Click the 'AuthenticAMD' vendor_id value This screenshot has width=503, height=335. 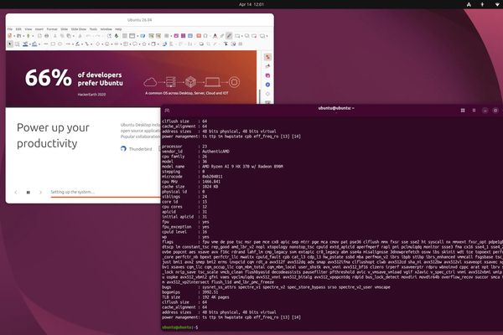[215, 152]
